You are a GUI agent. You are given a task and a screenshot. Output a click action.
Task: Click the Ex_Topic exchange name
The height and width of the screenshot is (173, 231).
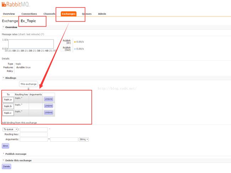[x=28, y=21]
